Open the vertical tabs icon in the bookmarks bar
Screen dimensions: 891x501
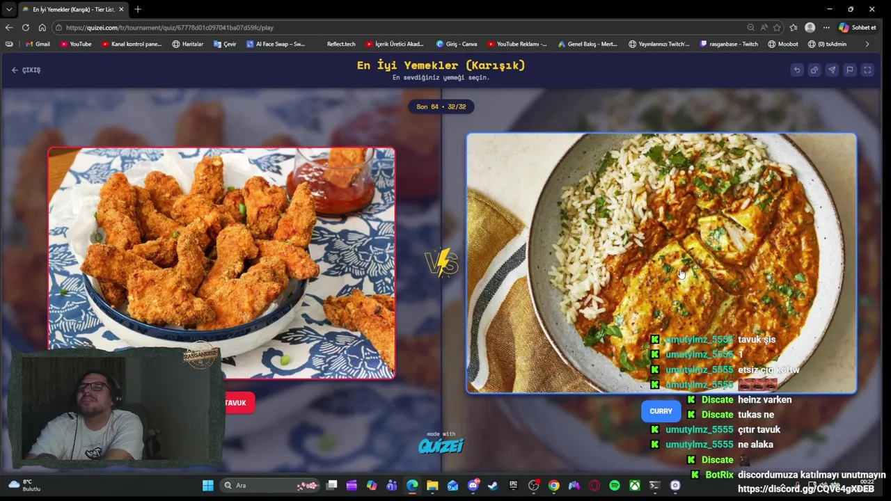point(9,44)
